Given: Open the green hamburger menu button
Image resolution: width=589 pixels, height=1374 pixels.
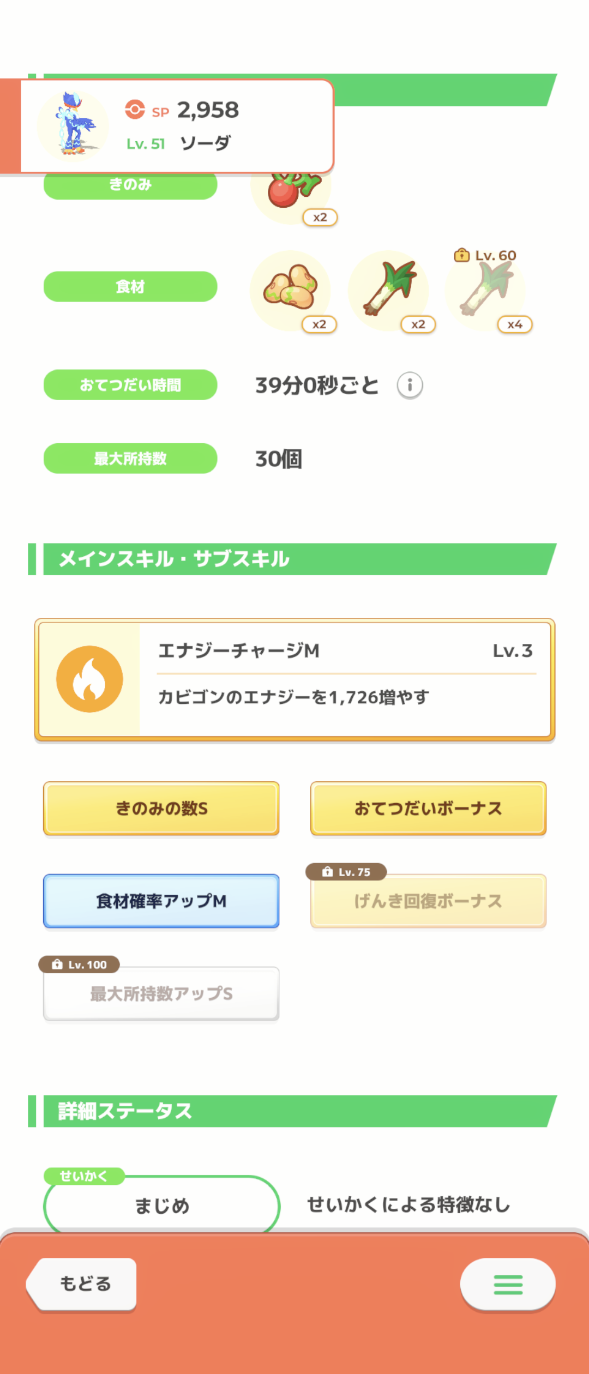Looking at the screenshot, I should (508, 1284).
